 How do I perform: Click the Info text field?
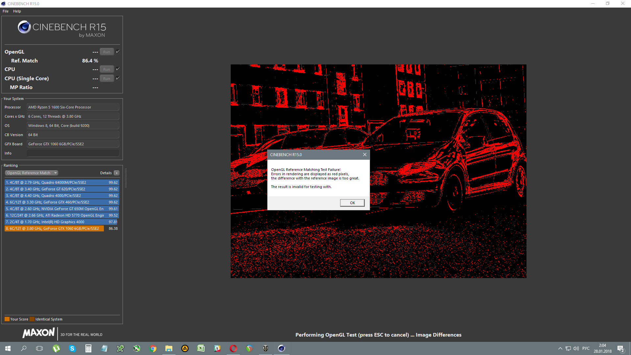(73, 153)
